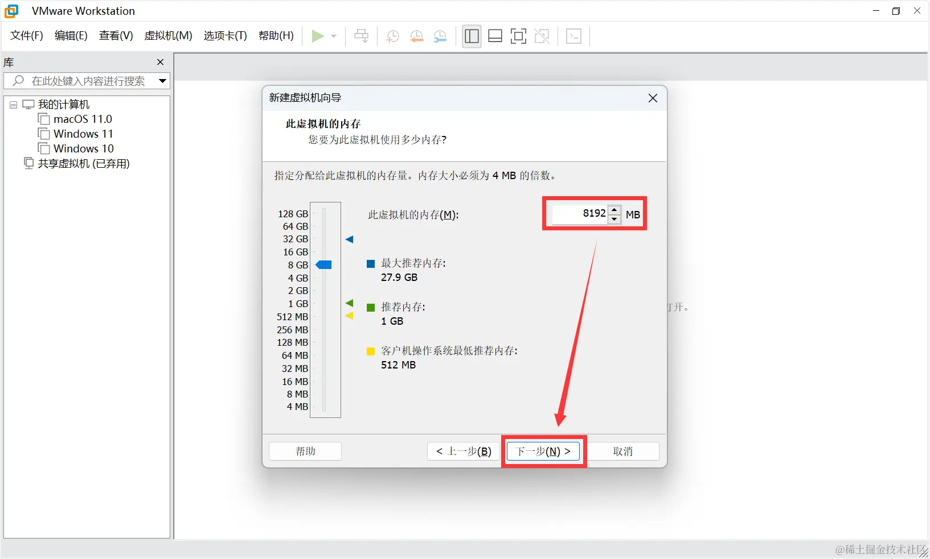The height and width of the screenshot is (559, 930).
Task: Decrease memory with the spinner down arrow
Action: point(614,219)
